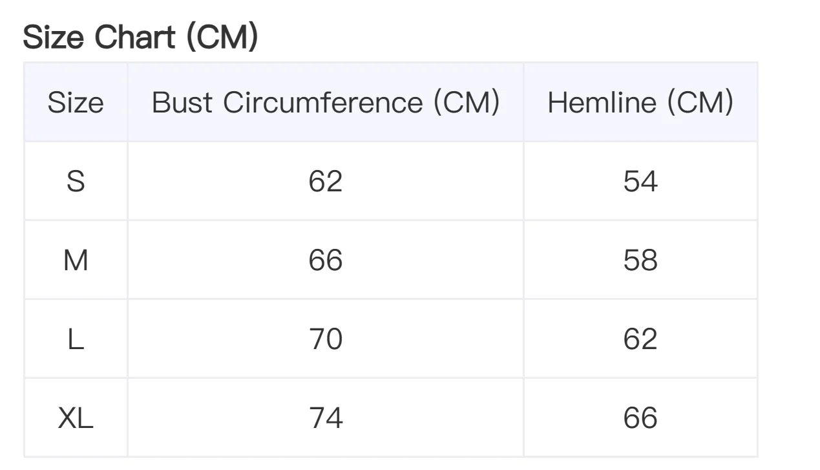Click the bust circumference cell showing 70

pos(326,339)
